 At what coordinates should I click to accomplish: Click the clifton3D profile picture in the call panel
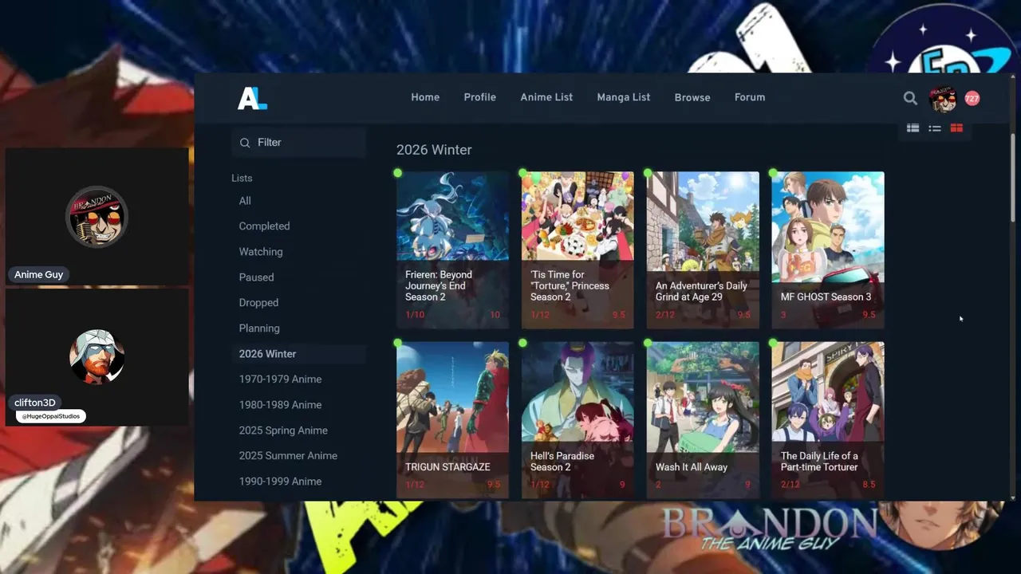click(97, 357)
